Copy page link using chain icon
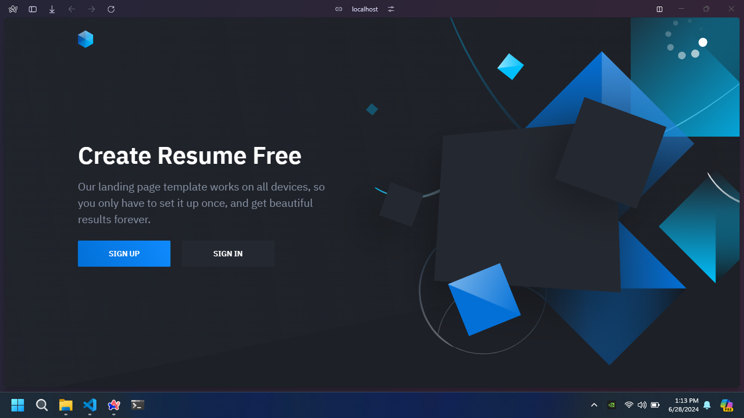This screenshot has width=744, height=418. (339, 9)
